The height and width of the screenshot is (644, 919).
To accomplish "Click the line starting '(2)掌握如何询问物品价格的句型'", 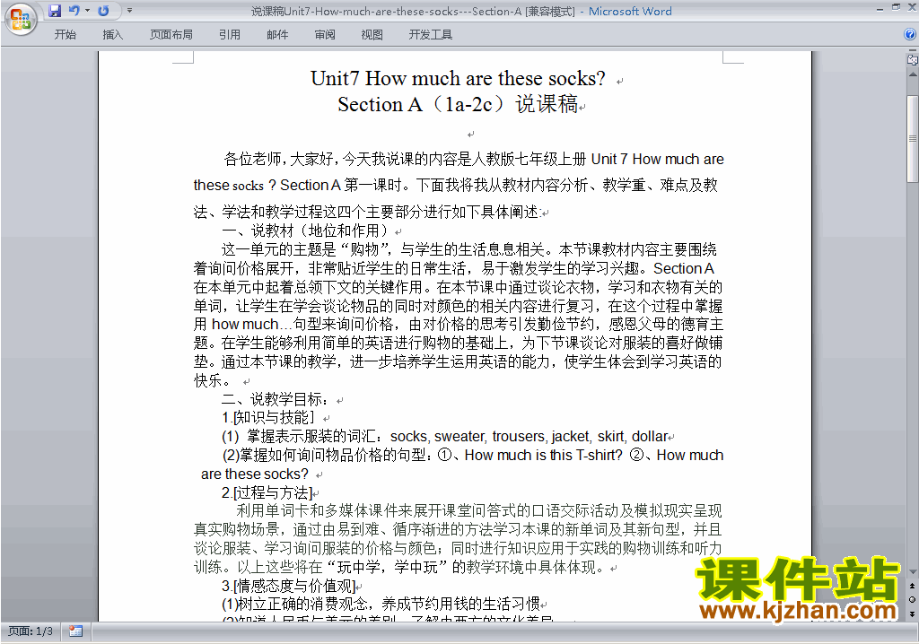I will (473, 456).
